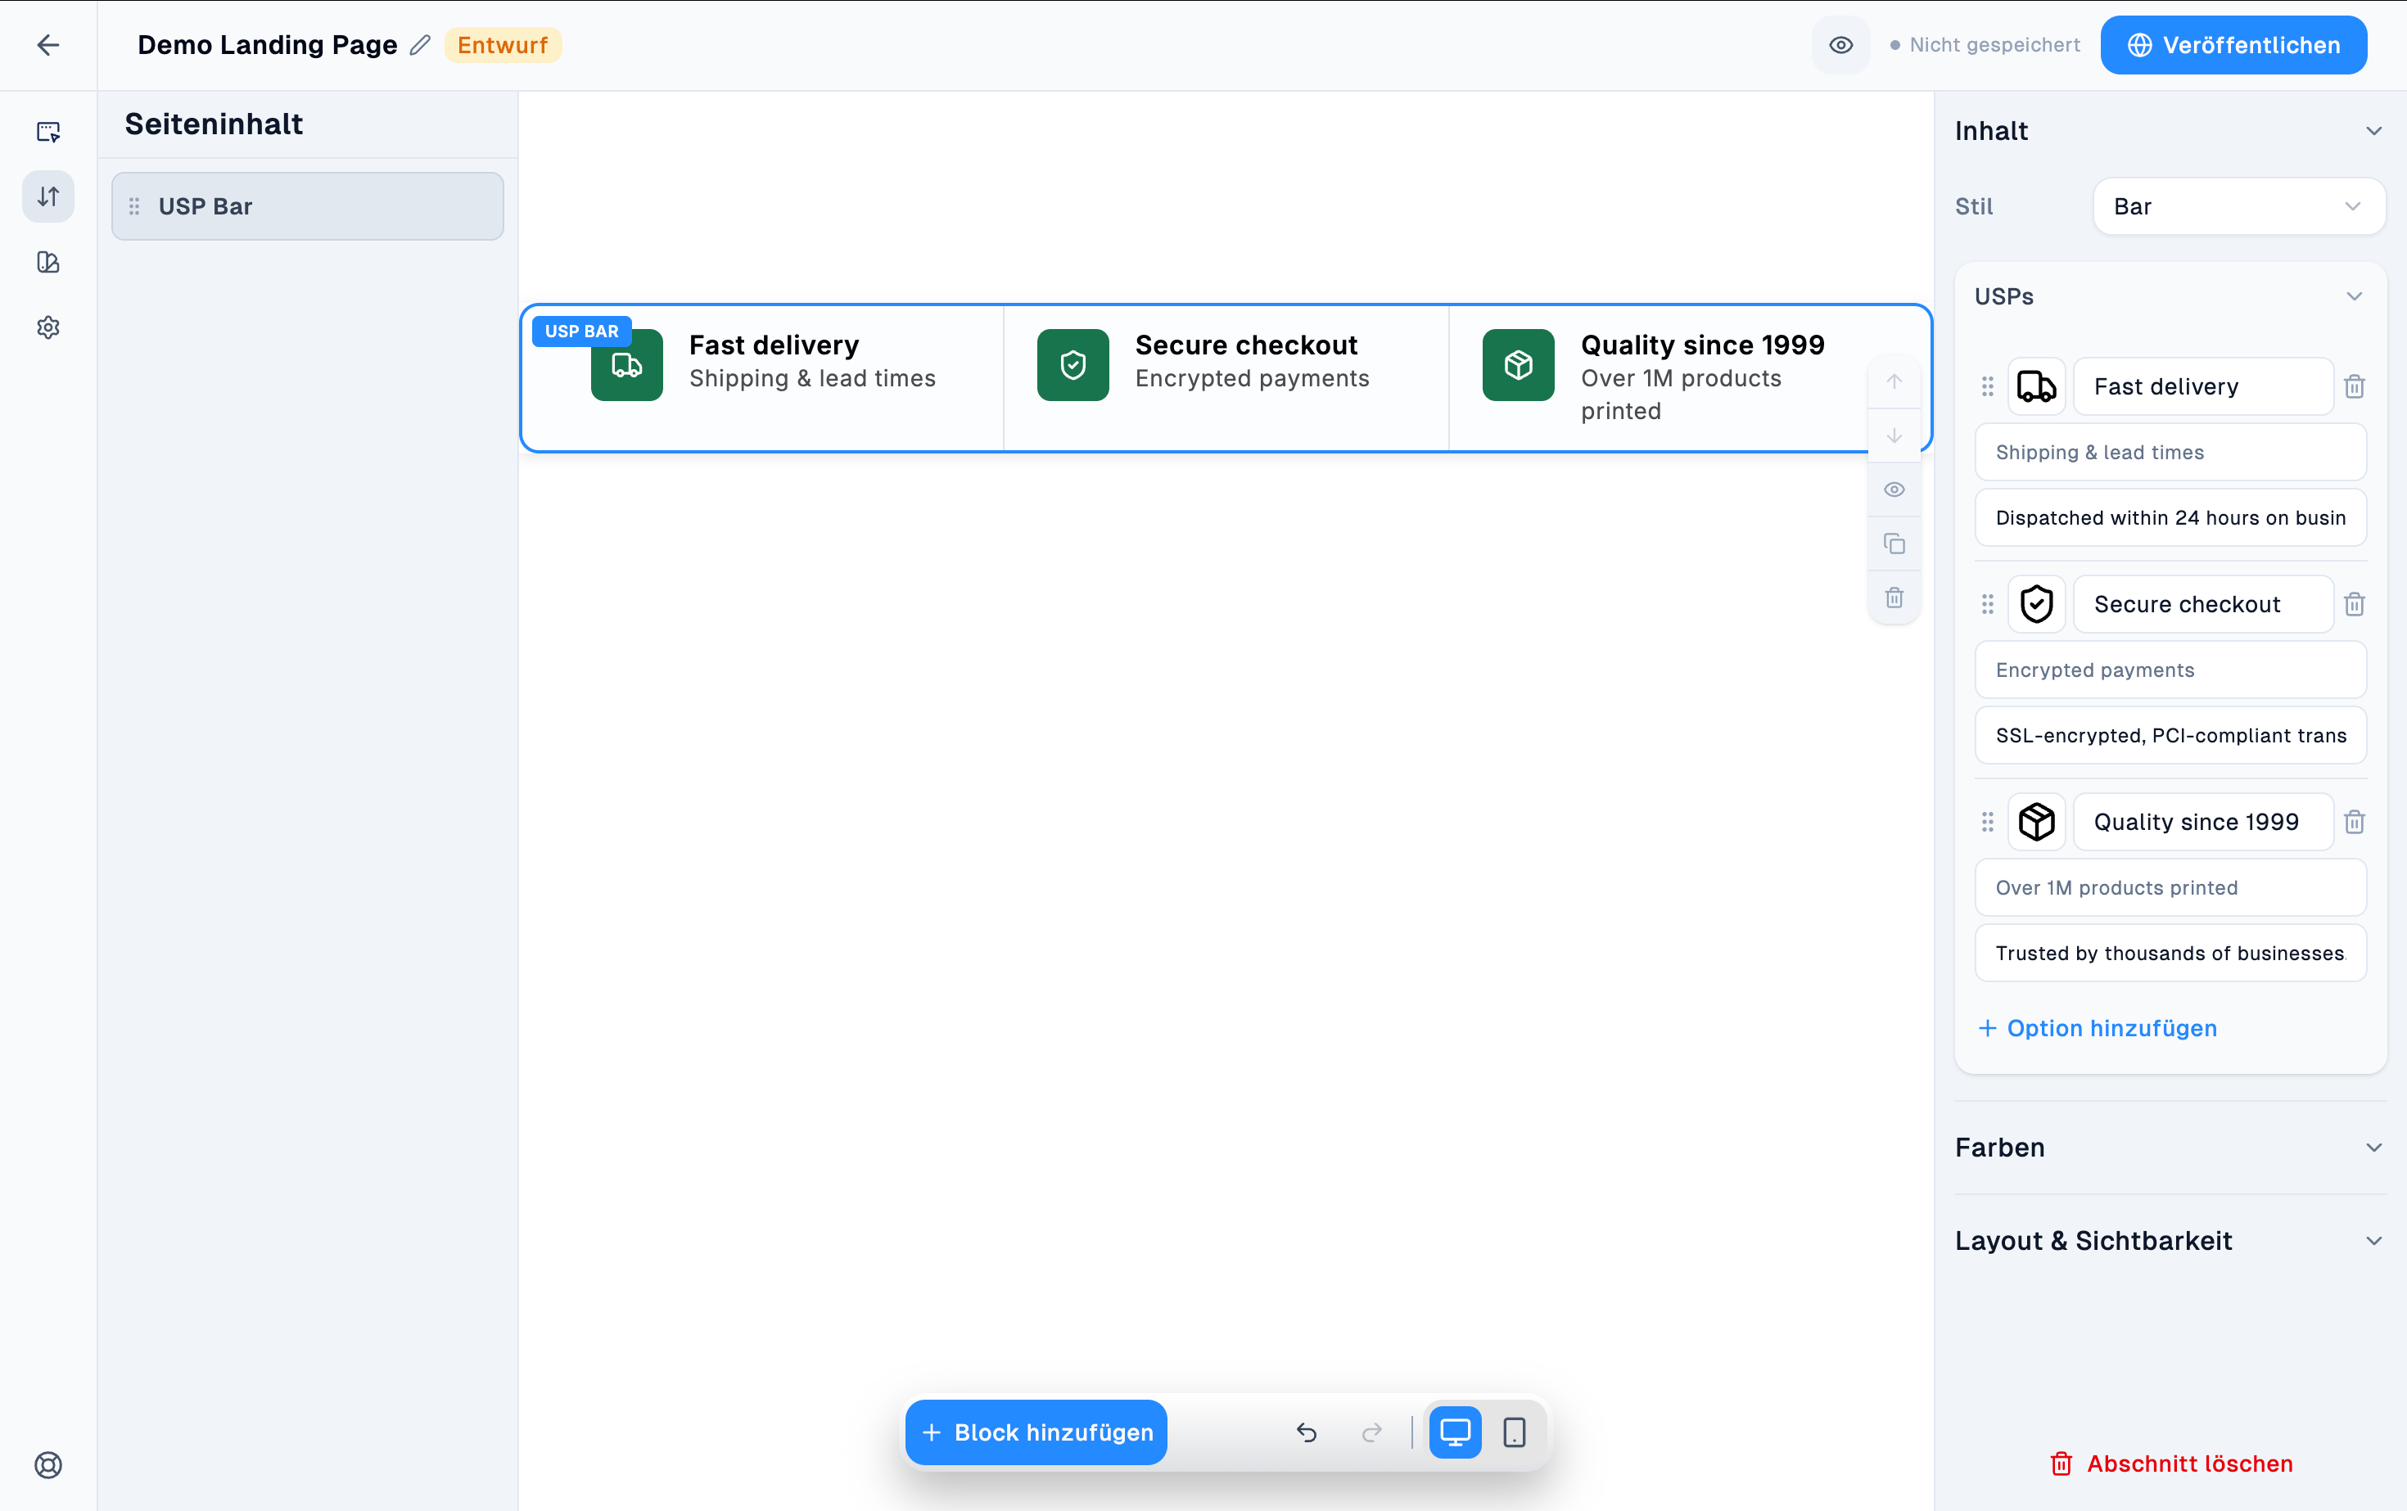Move block up with arrow
2407x1511 pixels.
coord(1894,381)
